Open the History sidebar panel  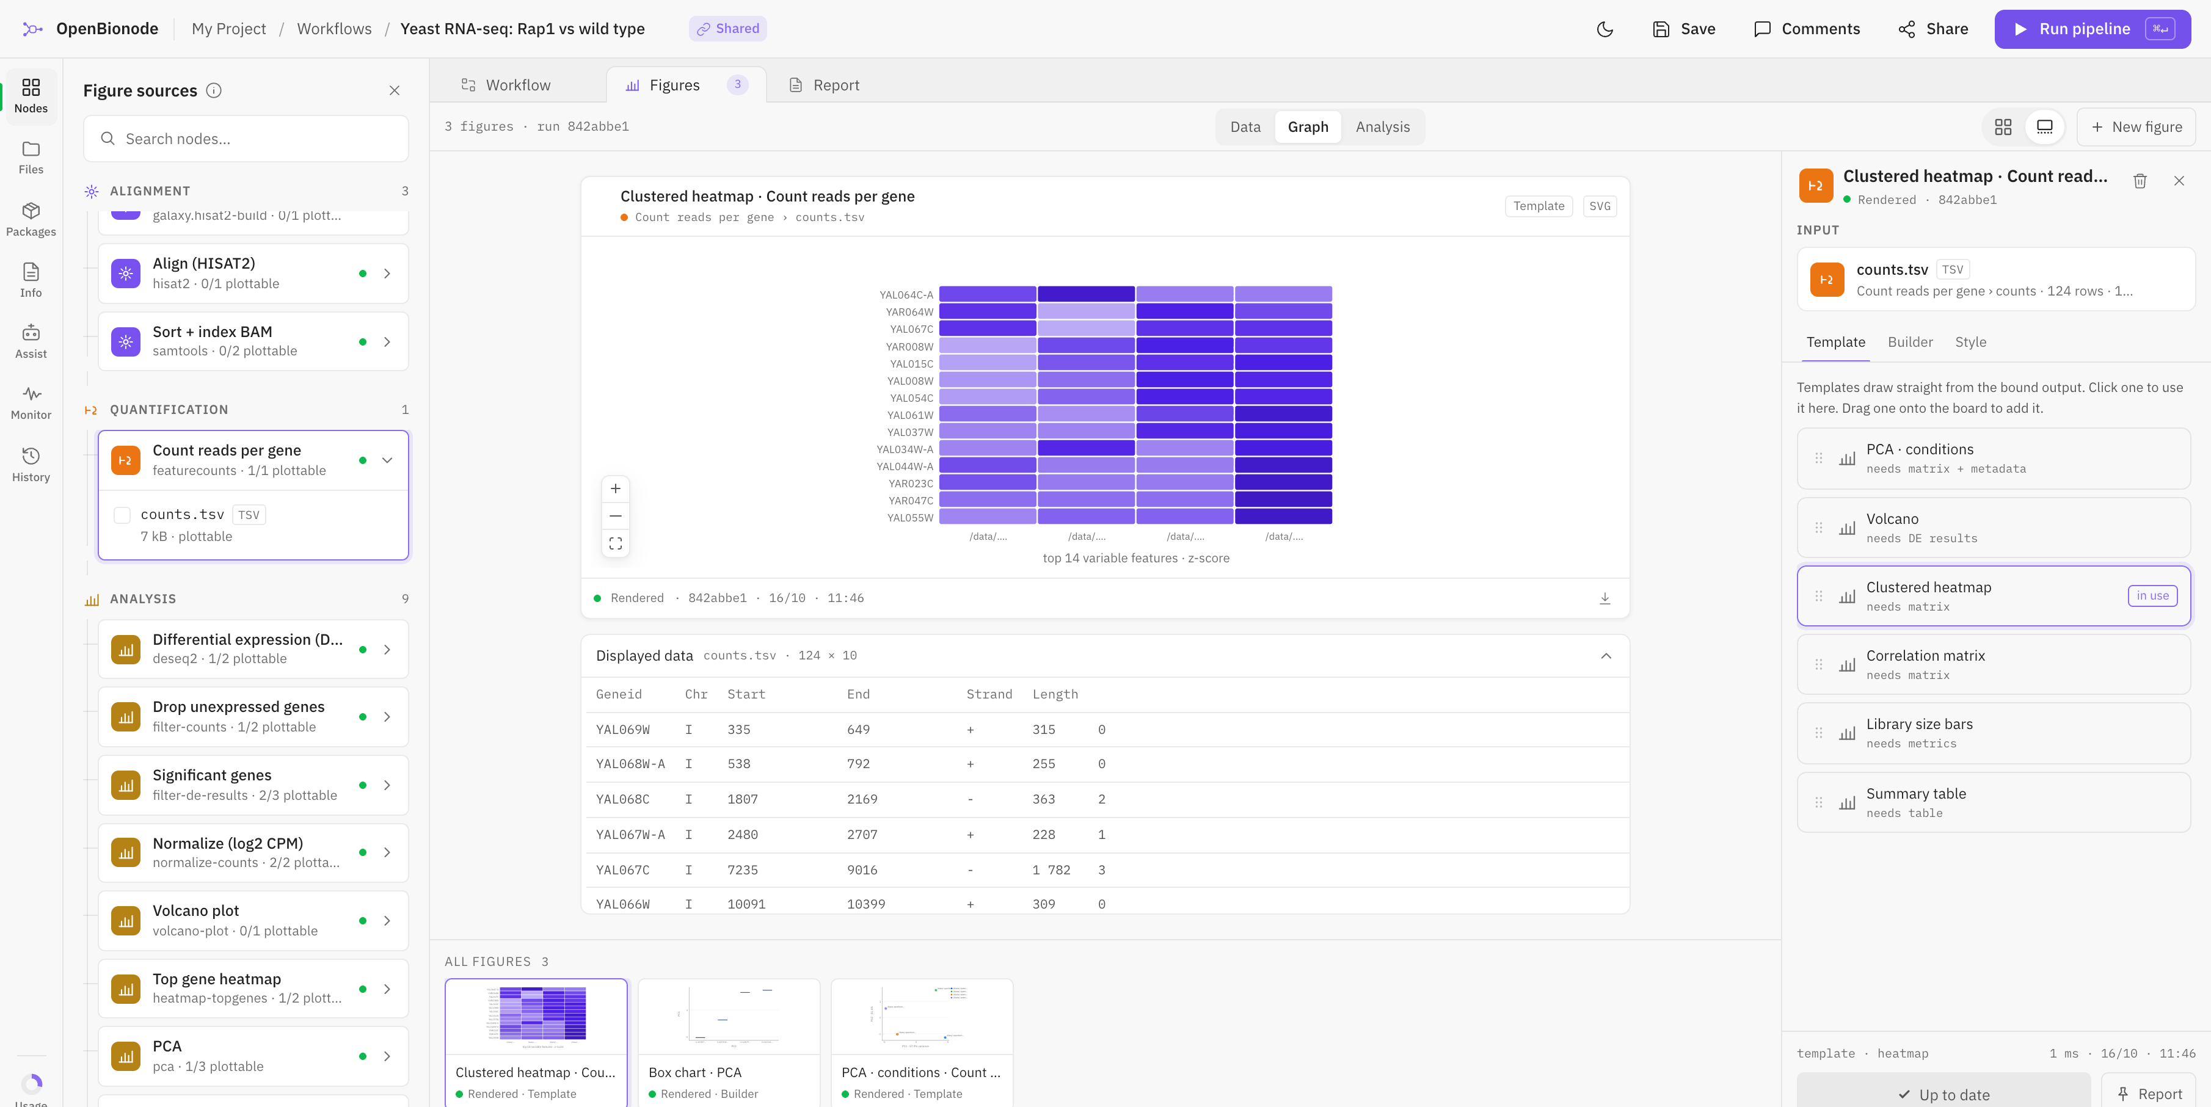(x=31, y=465)
